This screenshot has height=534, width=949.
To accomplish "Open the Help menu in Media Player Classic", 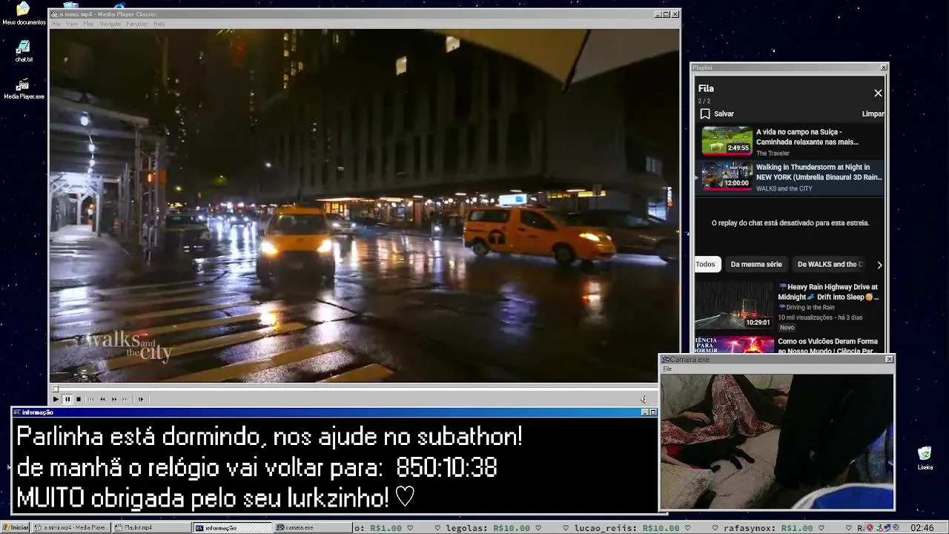I will click(x=159, y=24).
